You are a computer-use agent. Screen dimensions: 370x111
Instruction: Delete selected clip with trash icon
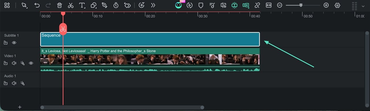59,5
